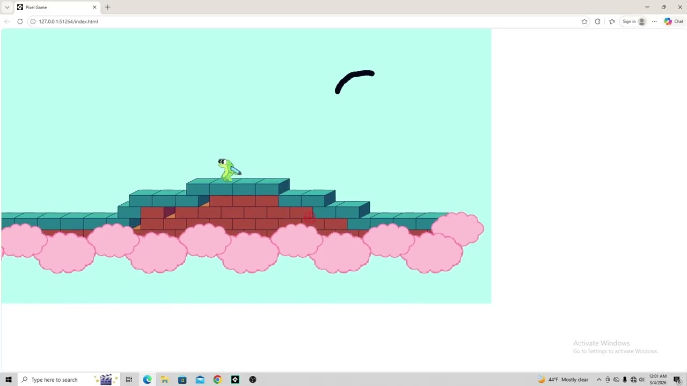Image resolution: width=687 pixels, height=386 pixels.
Task: Open Mail app from the taskbar
Action: [x=200, y=380]
